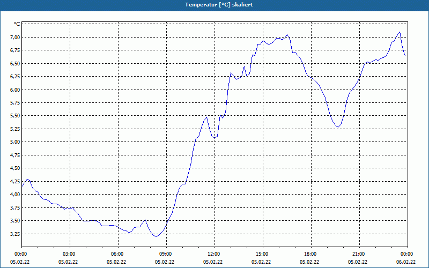The height and width of the screenshot is (268, 429).
Task: Select the 7,00 y-axis value
Action: (15, 37)
